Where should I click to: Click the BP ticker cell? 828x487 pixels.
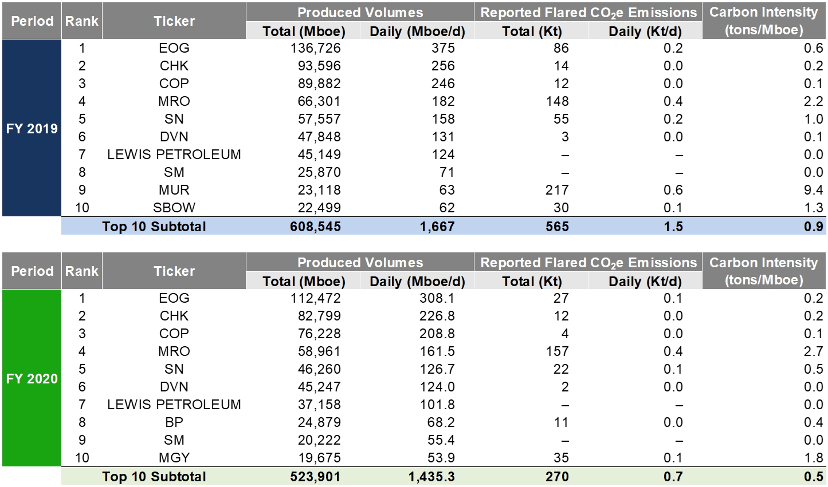(x=174, y=422)
